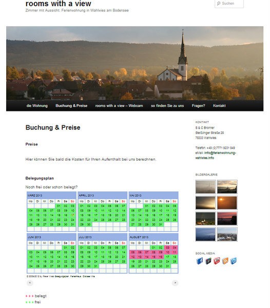
Task: Open the pink-red dusk sky thumbnail
Action: (x=227, y=219)
